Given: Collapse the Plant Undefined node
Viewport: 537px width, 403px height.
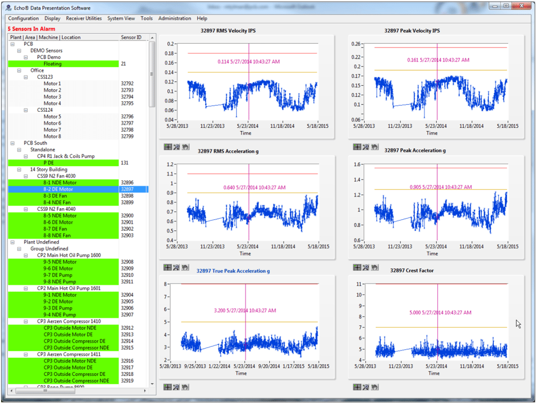Looking at the screenshot, I should [12, 242].
